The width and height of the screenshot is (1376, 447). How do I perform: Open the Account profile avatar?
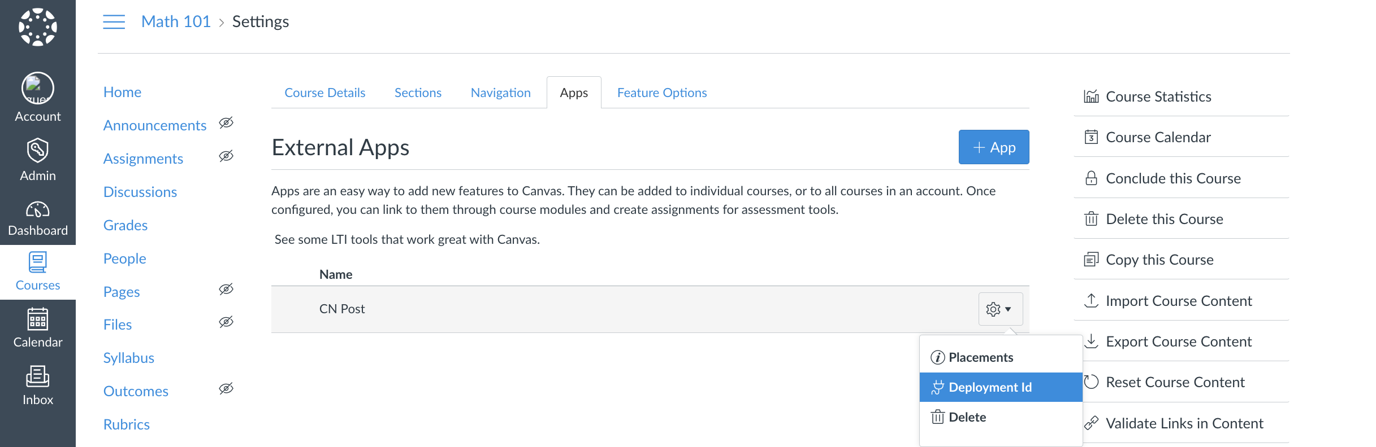[37, 89]
